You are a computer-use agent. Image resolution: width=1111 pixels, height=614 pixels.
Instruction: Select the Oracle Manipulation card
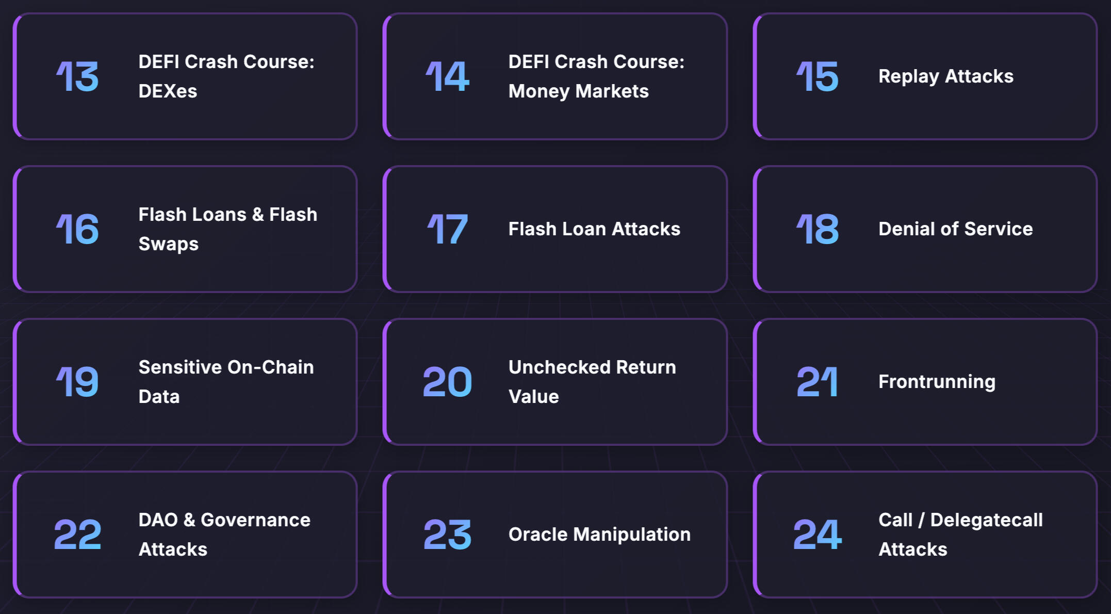(x=599, y=535)
